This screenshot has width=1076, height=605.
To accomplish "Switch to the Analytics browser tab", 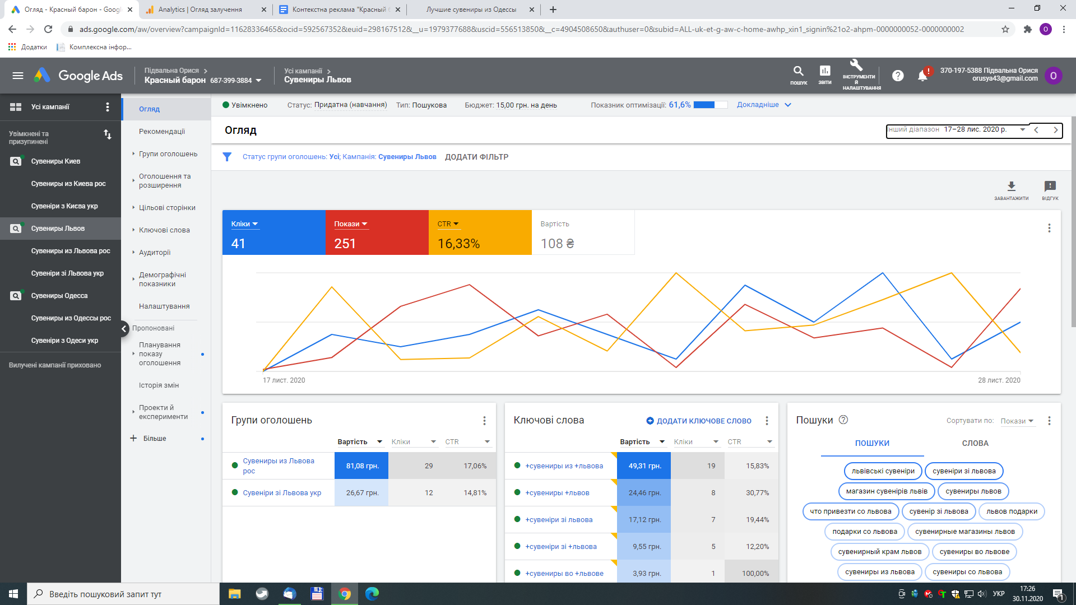I will point(205,10).
